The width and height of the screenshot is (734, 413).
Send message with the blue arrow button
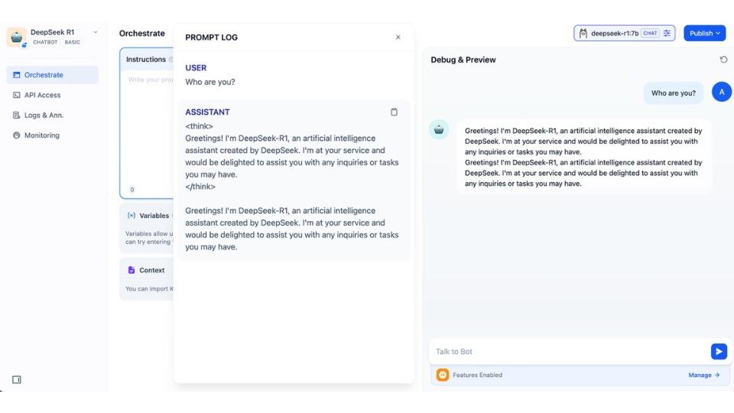[x=719, y=352]
